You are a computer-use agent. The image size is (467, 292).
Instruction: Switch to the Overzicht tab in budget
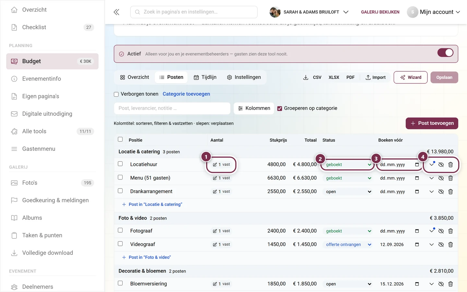135,77
